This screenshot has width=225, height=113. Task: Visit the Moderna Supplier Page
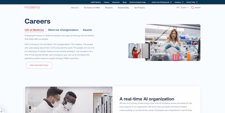click(x=138, y=2)
